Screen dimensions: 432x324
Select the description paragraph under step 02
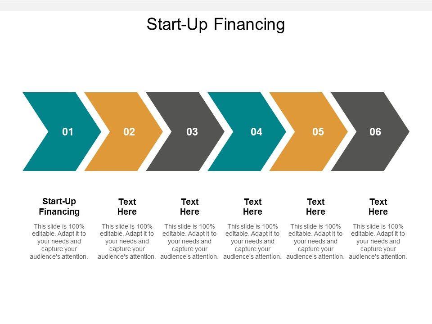(x=127, y=242)
